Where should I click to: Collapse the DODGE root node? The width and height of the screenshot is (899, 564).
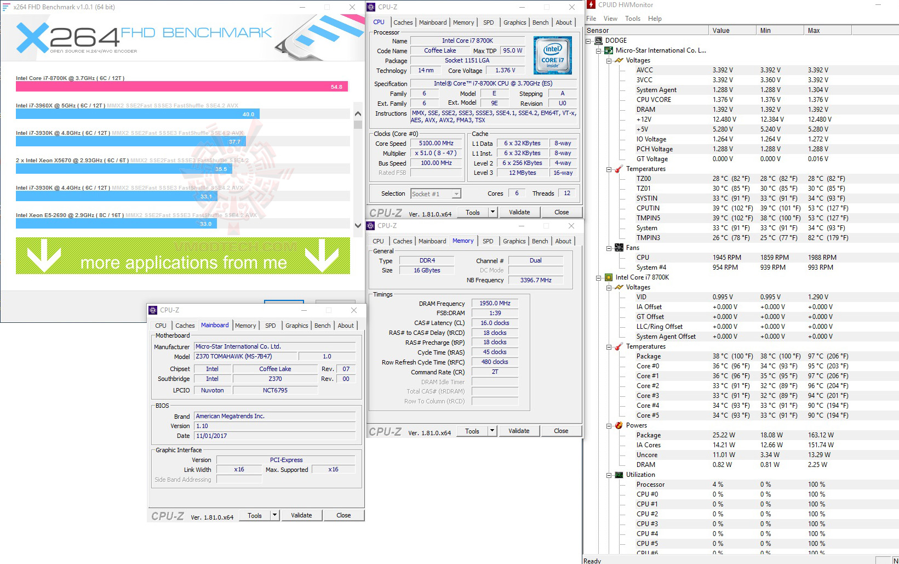589,41
